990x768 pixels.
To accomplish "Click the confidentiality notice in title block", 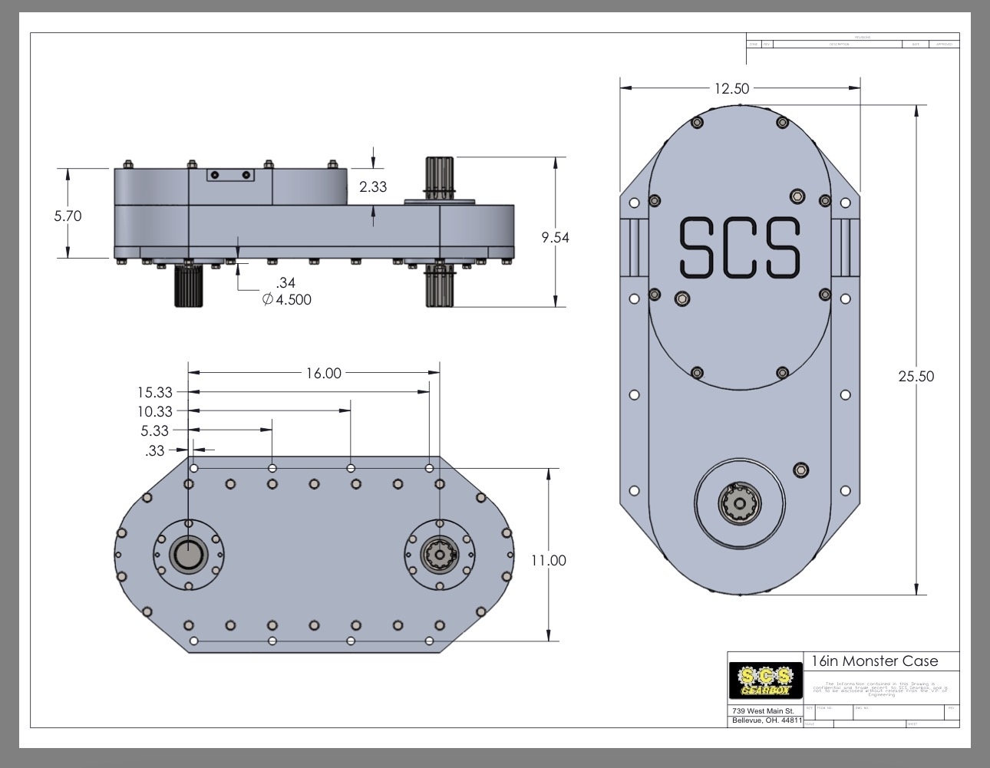I will [879, 688].
